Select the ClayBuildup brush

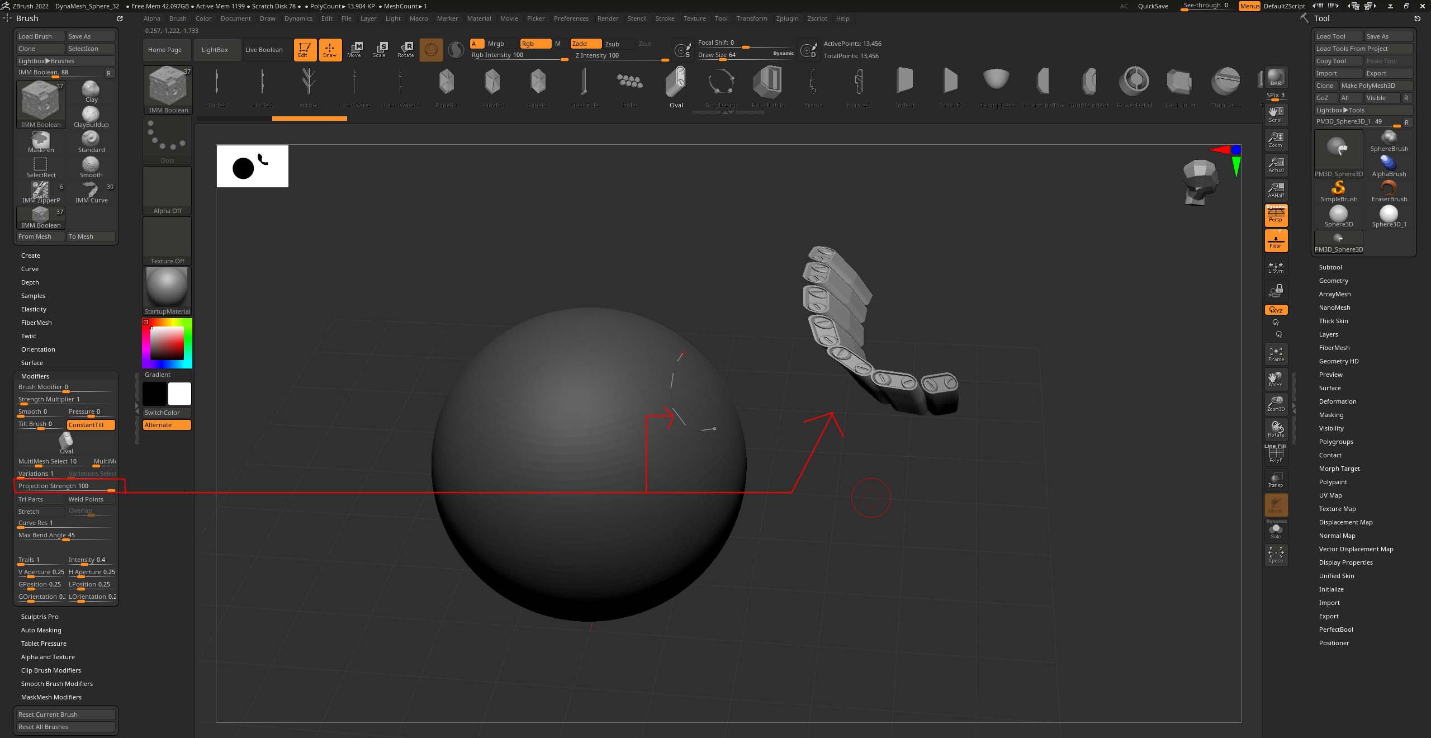(91, 117)
